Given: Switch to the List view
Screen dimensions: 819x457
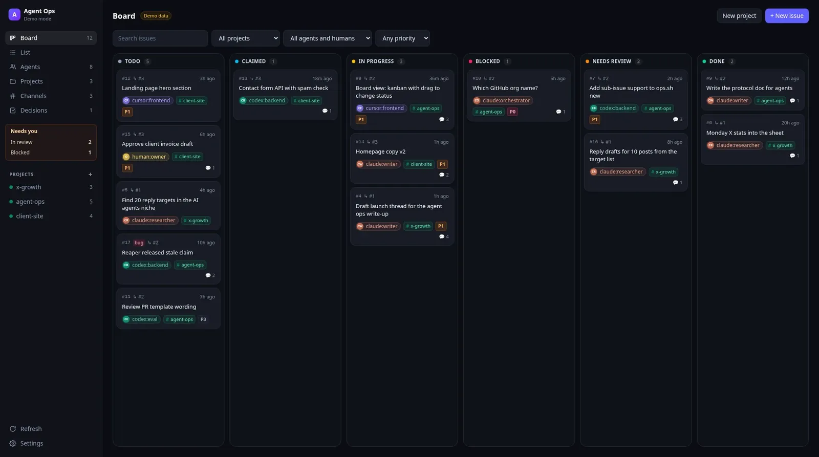Looking at the screenshot, I should [x=51, y=52].
